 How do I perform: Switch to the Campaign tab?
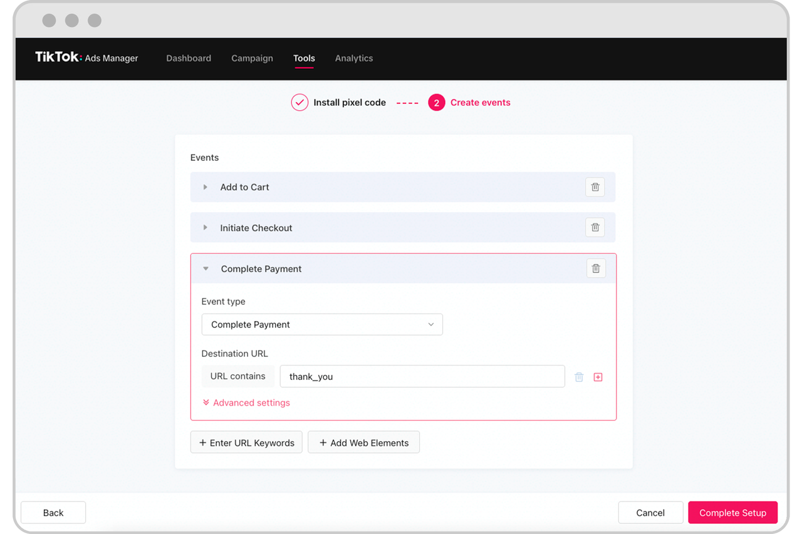(252, 58)
